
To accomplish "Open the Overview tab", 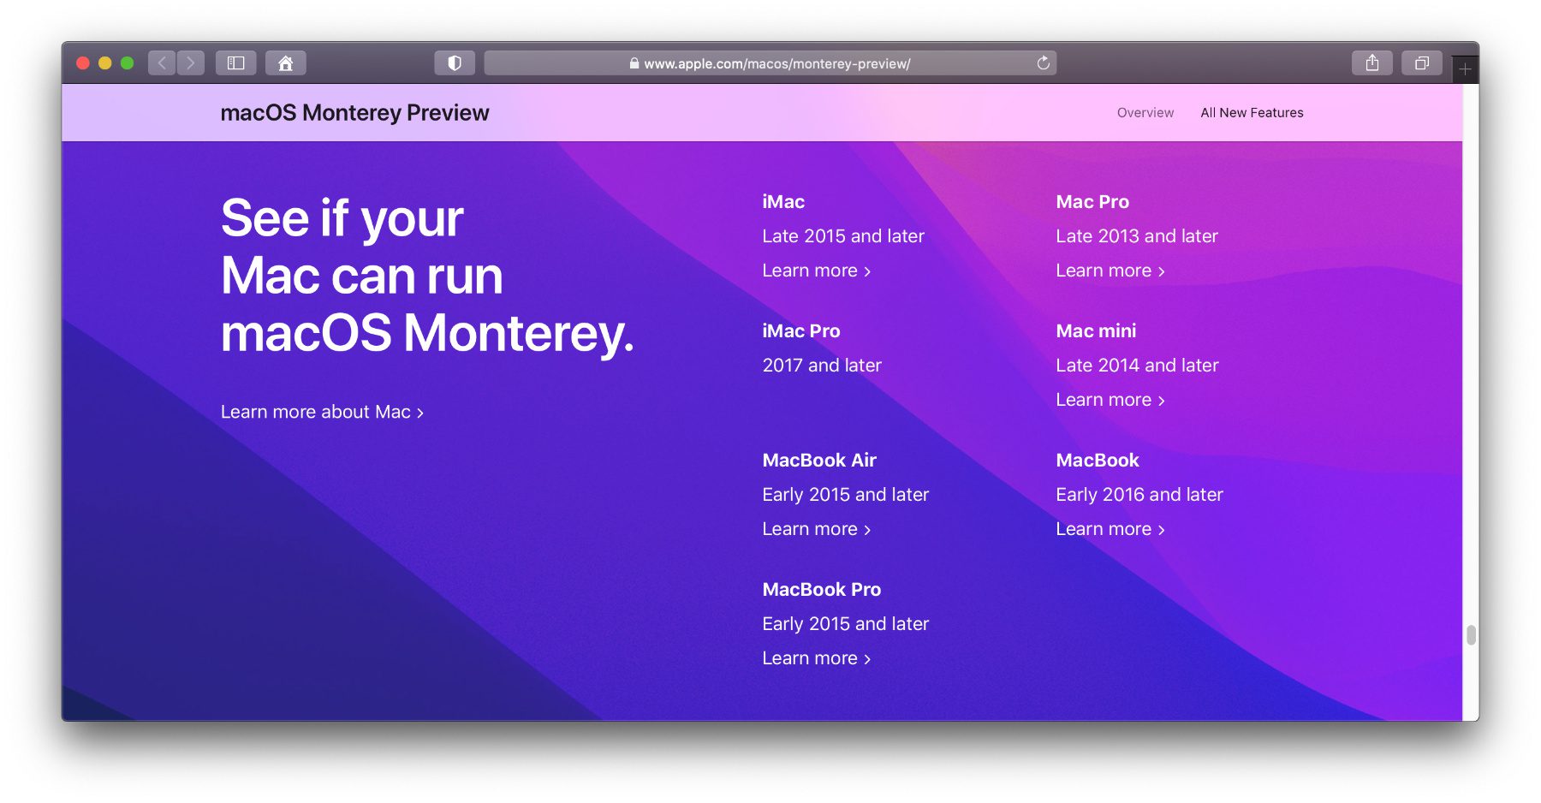I will click(x=1145, y=113).
